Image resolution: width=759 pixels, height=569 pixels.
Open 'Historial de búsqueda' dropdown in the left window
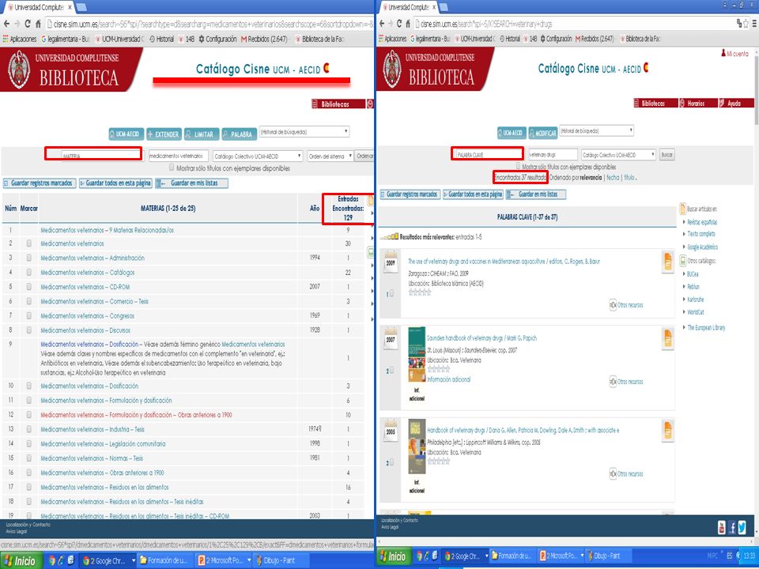pos(304,132)
